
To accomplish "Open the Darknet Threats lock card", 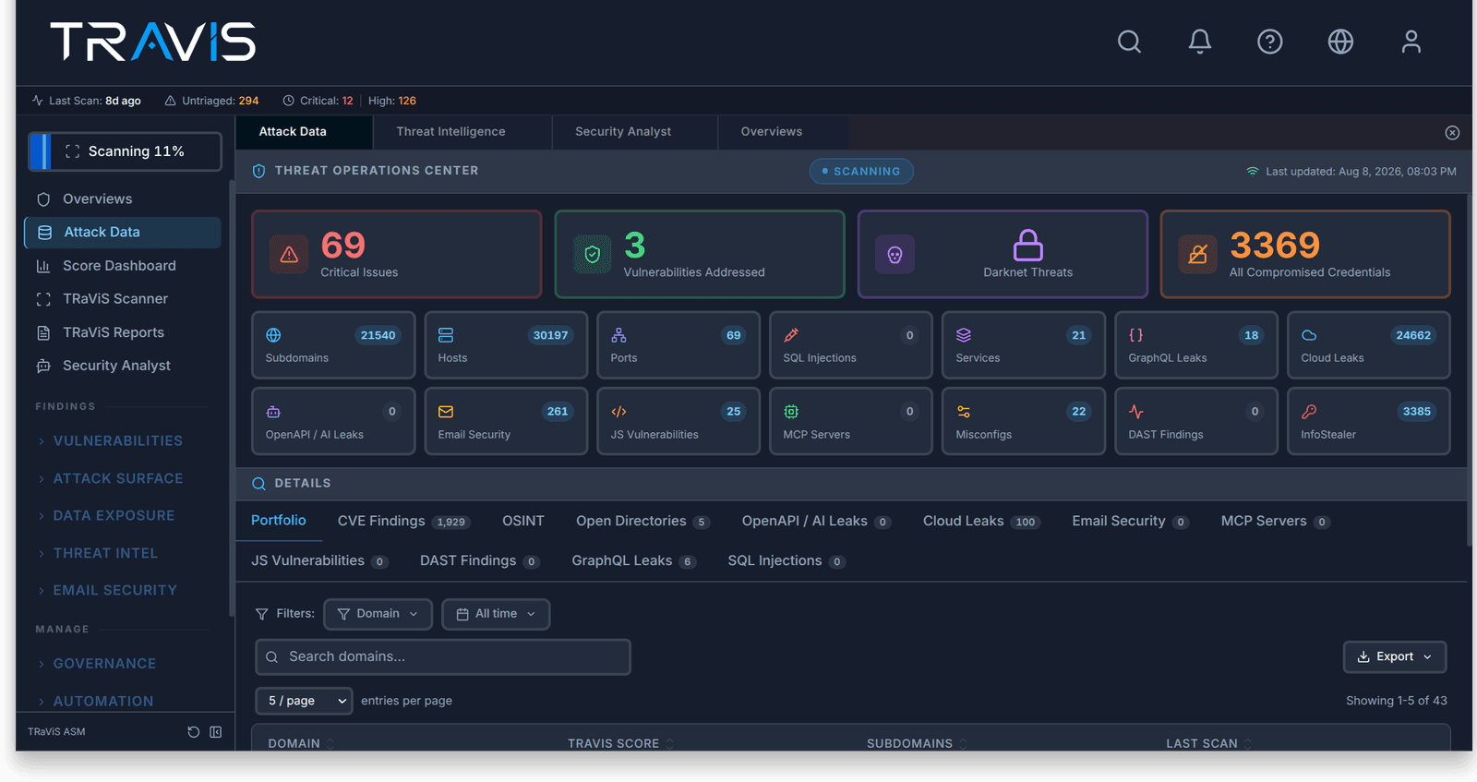I will click(x=1003, y=254).
